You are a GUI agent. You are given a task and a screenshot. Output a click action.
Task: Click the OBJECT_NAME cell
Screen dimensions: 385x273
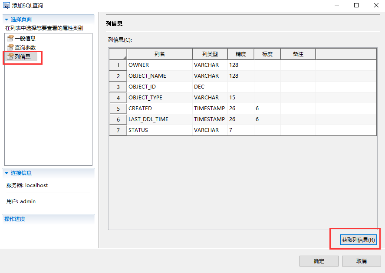coord(160,76)
